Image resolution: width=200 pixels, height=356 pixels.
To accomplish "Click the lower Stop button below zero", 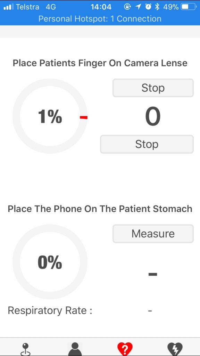I will coord(147,144).
